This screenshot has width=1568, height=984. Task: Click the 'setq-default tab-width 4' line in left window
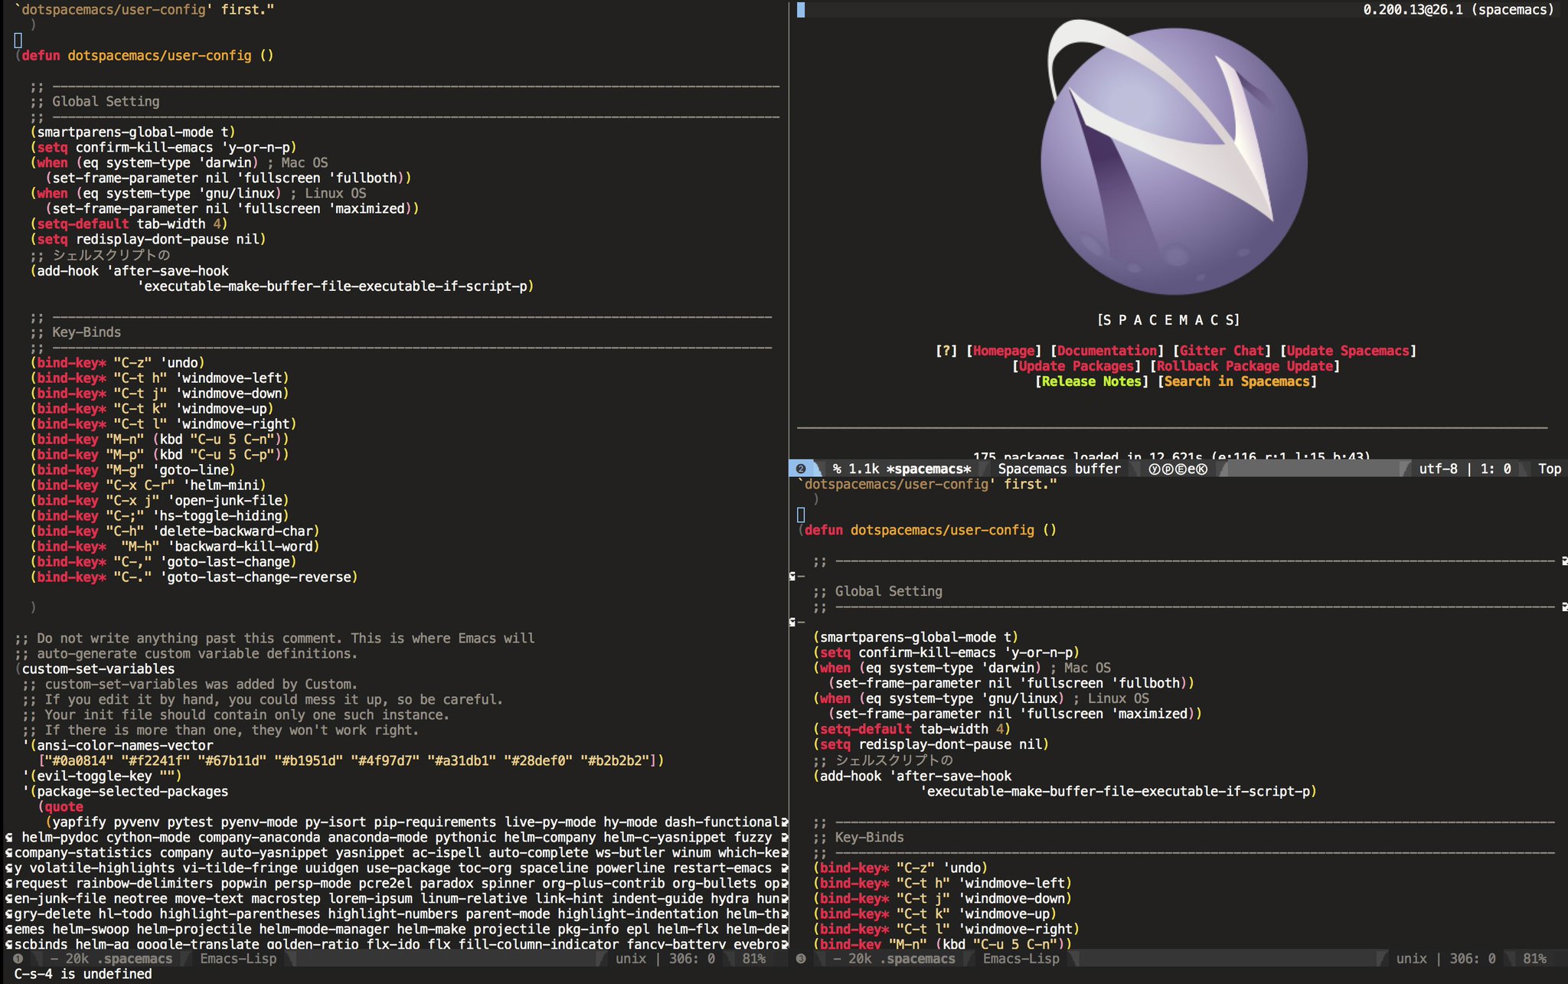click(129, 224)
